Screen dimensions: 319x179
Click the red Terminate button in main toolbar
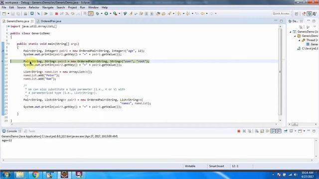tap(56, 13)
